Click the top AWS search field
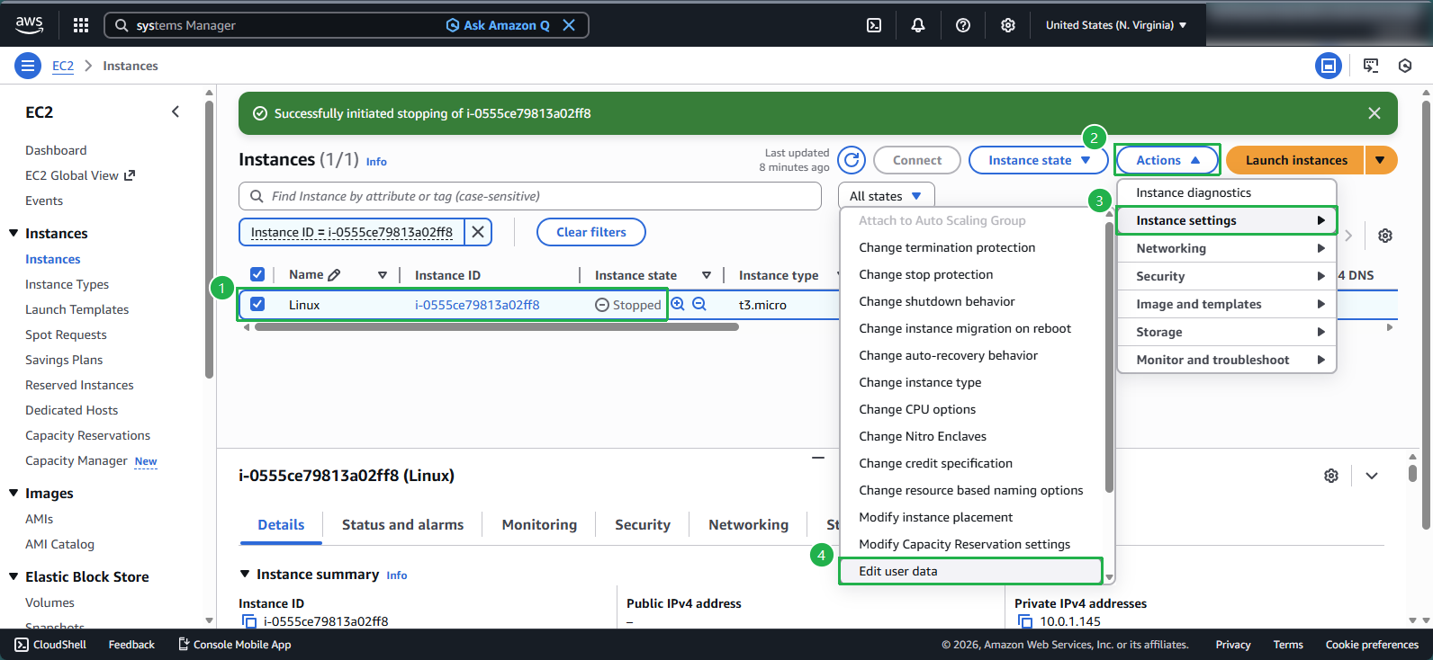Image resolution: width=1433 pixels, height=660 pixels. pyautogui.click(x=347, y=25)
